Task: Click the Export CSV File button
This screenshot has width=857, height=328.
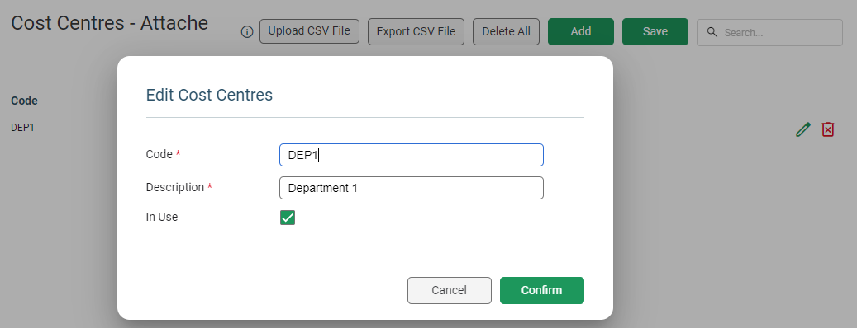Action: tap(416, 31)
